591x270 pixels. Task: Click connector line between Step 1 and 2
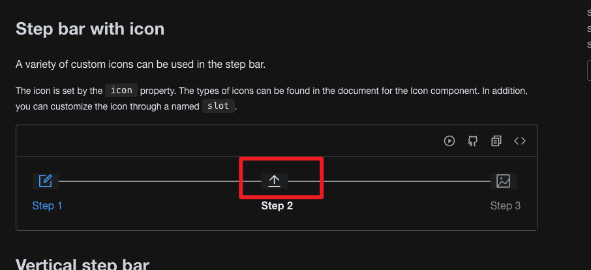pyautogui.click(x=160, y=181)
